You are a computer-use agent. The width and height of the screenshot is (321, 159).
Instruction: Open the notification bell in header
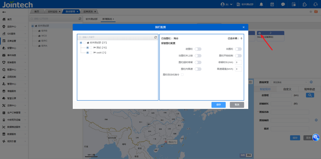[x=261, y=4]
